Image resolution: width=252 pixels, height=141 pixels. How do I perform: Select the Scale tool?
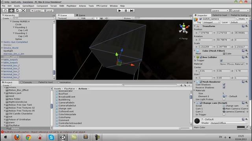23,11
